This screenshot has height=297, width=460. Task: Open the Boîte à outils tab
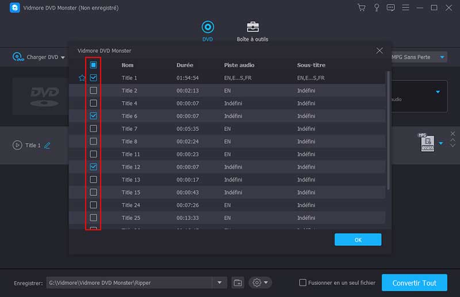click(x=252, y=31)
